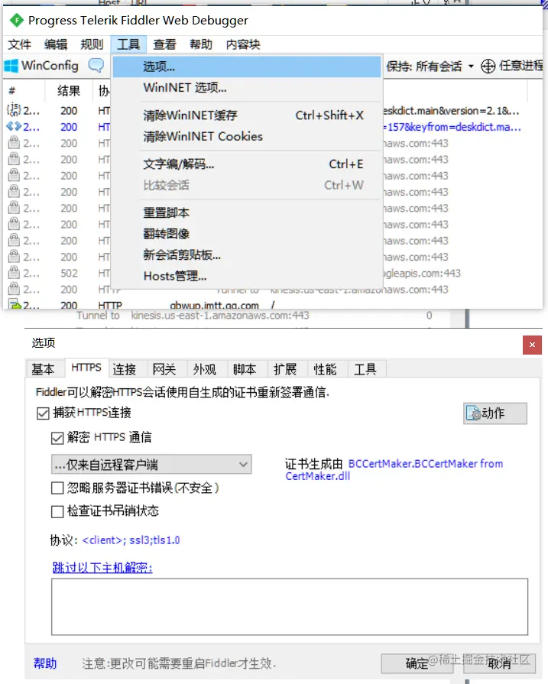The image size is (548, 684).
Task: Click the <client>; ssl3;tls1.0 protocols link
Action: click(131, 540)
